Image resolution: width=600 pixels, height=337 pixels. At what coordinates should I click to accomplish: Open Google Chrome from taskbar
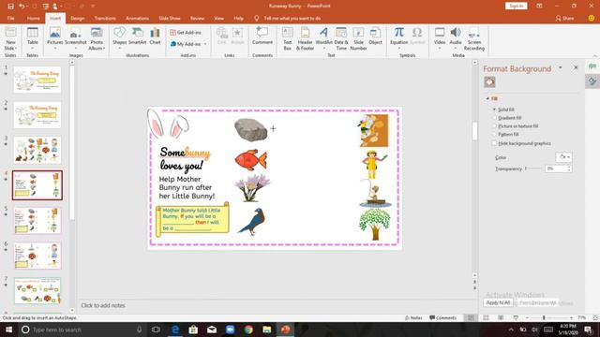tap(248, 330)
